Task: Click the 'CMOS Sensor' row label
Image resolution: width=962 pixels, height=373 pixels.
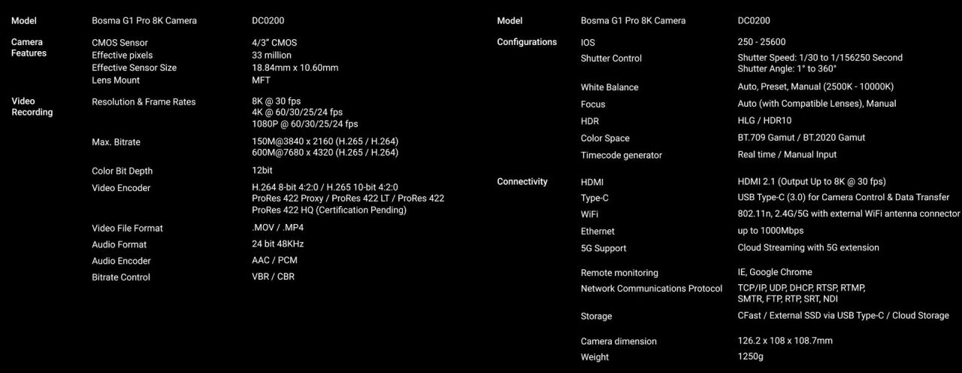Action: pos(119,43)
